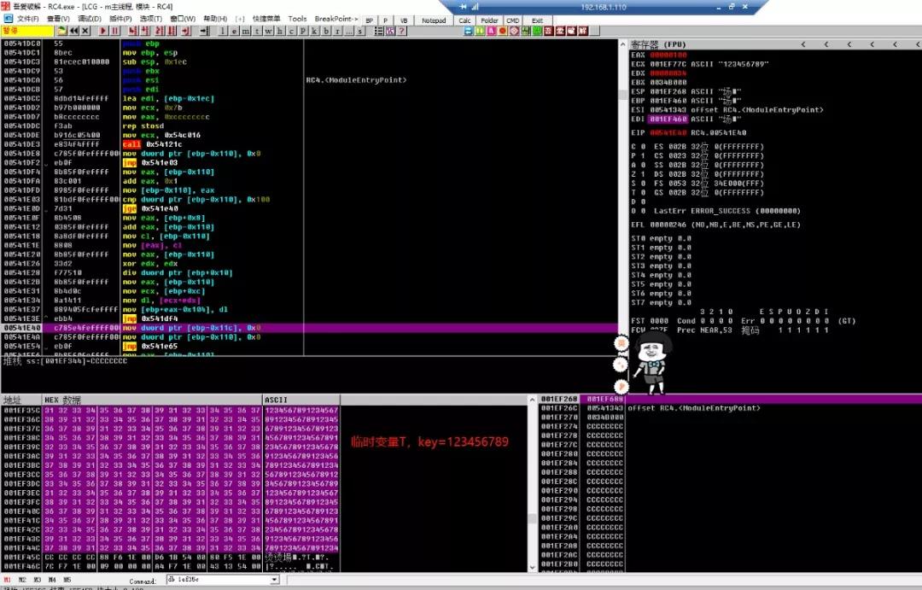Open the 插件(P) plugins menu
Screen dimensions: 922x590
pos(120,19)
